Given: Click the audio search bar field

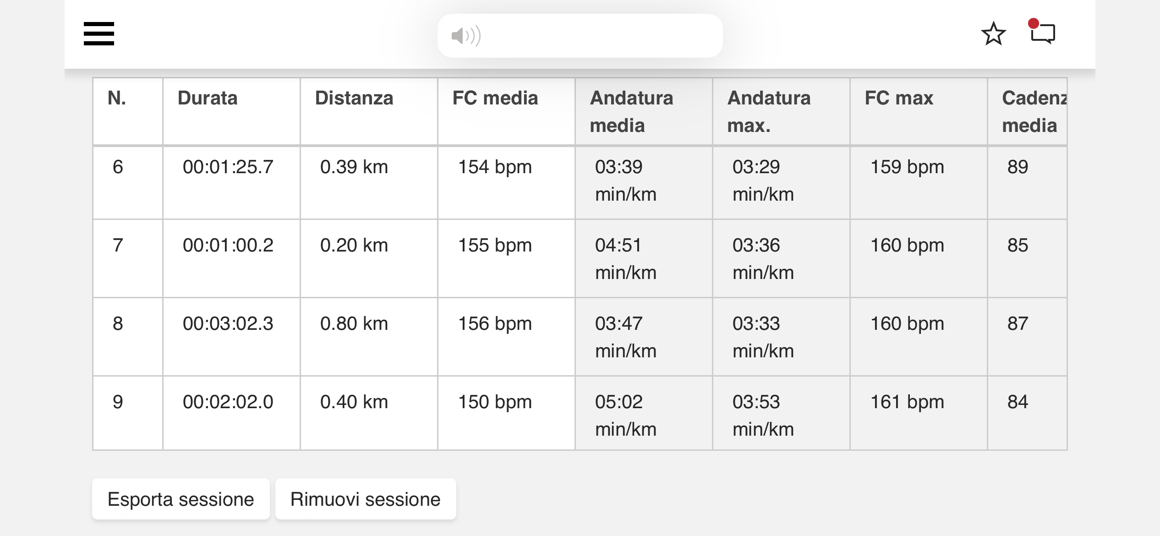Looking at the screenshot, I should coord(580,36).
